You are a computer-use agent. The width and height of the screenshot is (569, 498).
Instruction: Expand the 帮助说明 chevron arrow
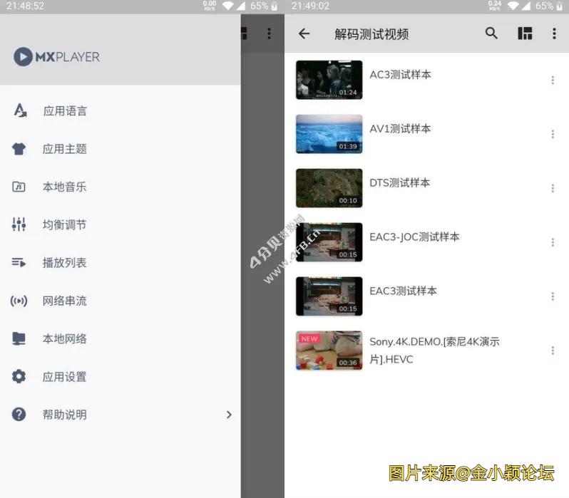(x=229, y=415)
